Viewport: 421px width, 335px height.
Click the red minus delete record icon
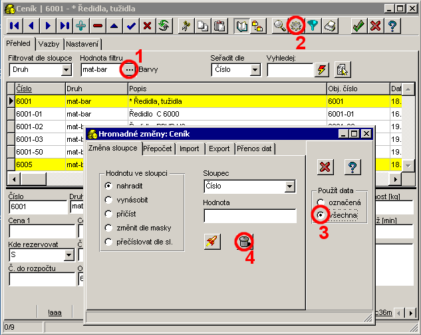(98, 26)
